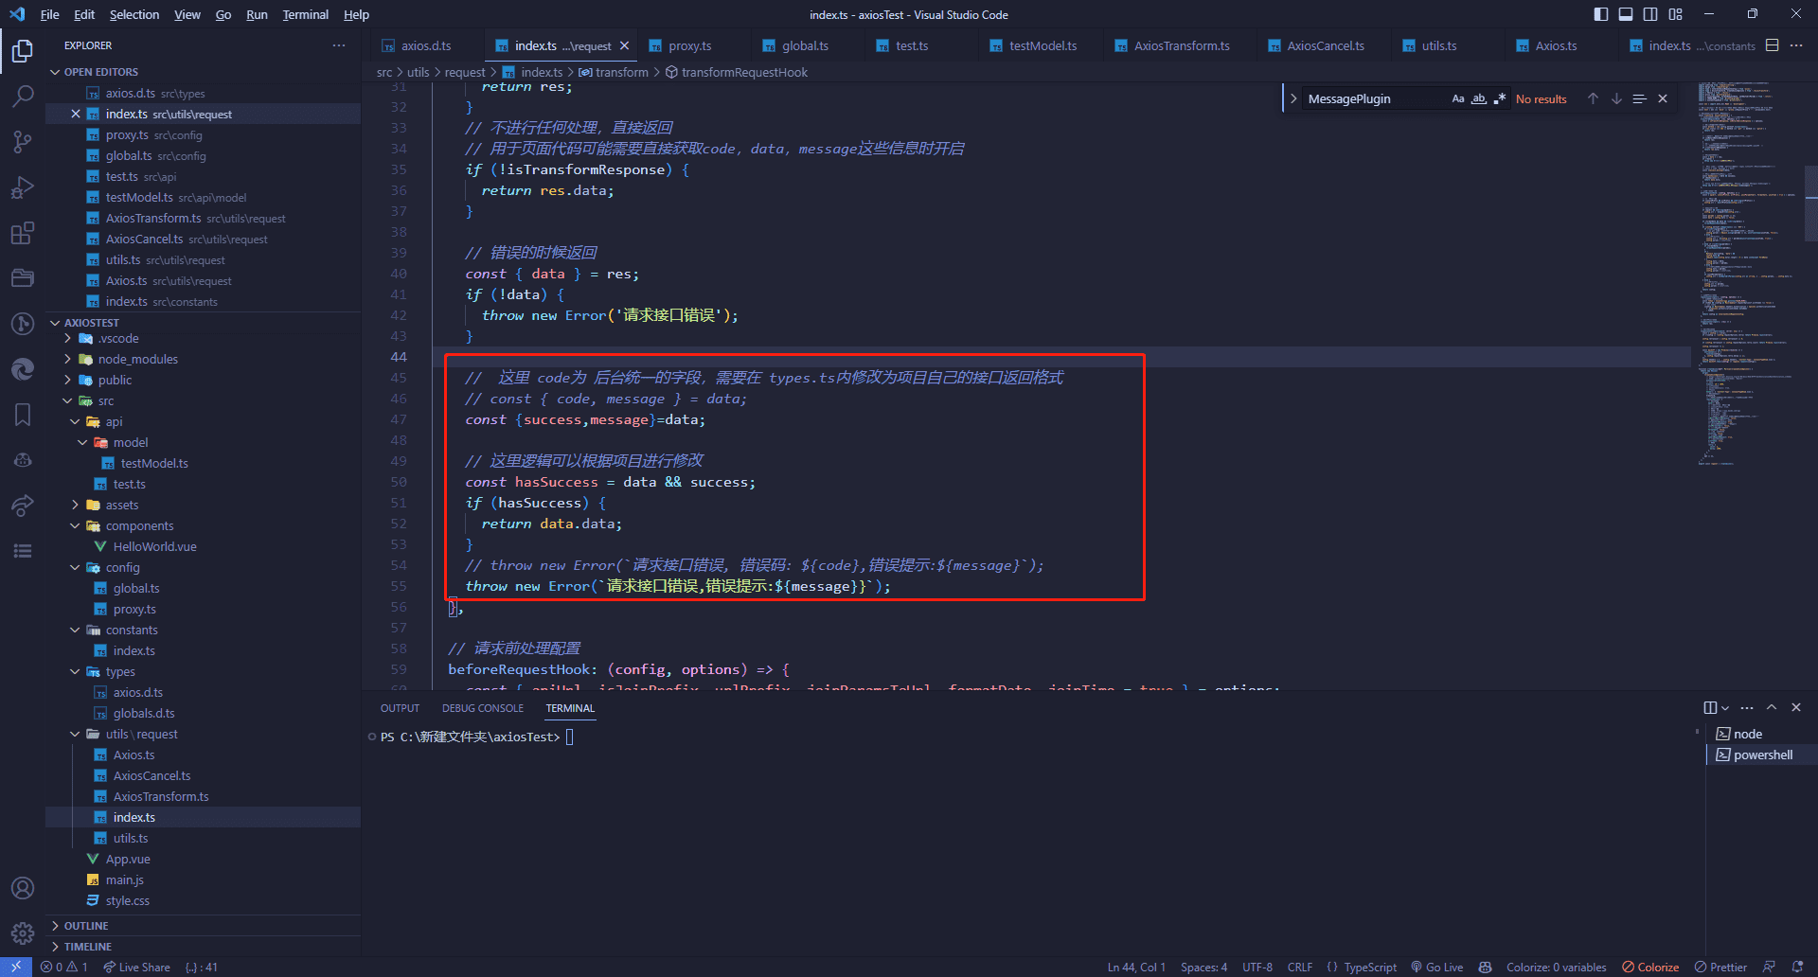Click the Explorer more actions ellipsis
Viewport: 1818px width, 977px height.
point(339,45)
